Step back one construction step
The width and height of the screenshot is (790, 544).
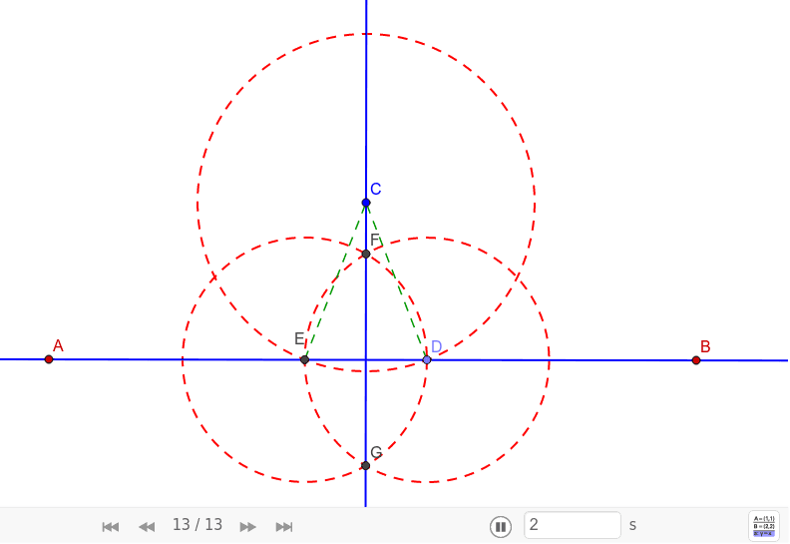tap(147, 527)
